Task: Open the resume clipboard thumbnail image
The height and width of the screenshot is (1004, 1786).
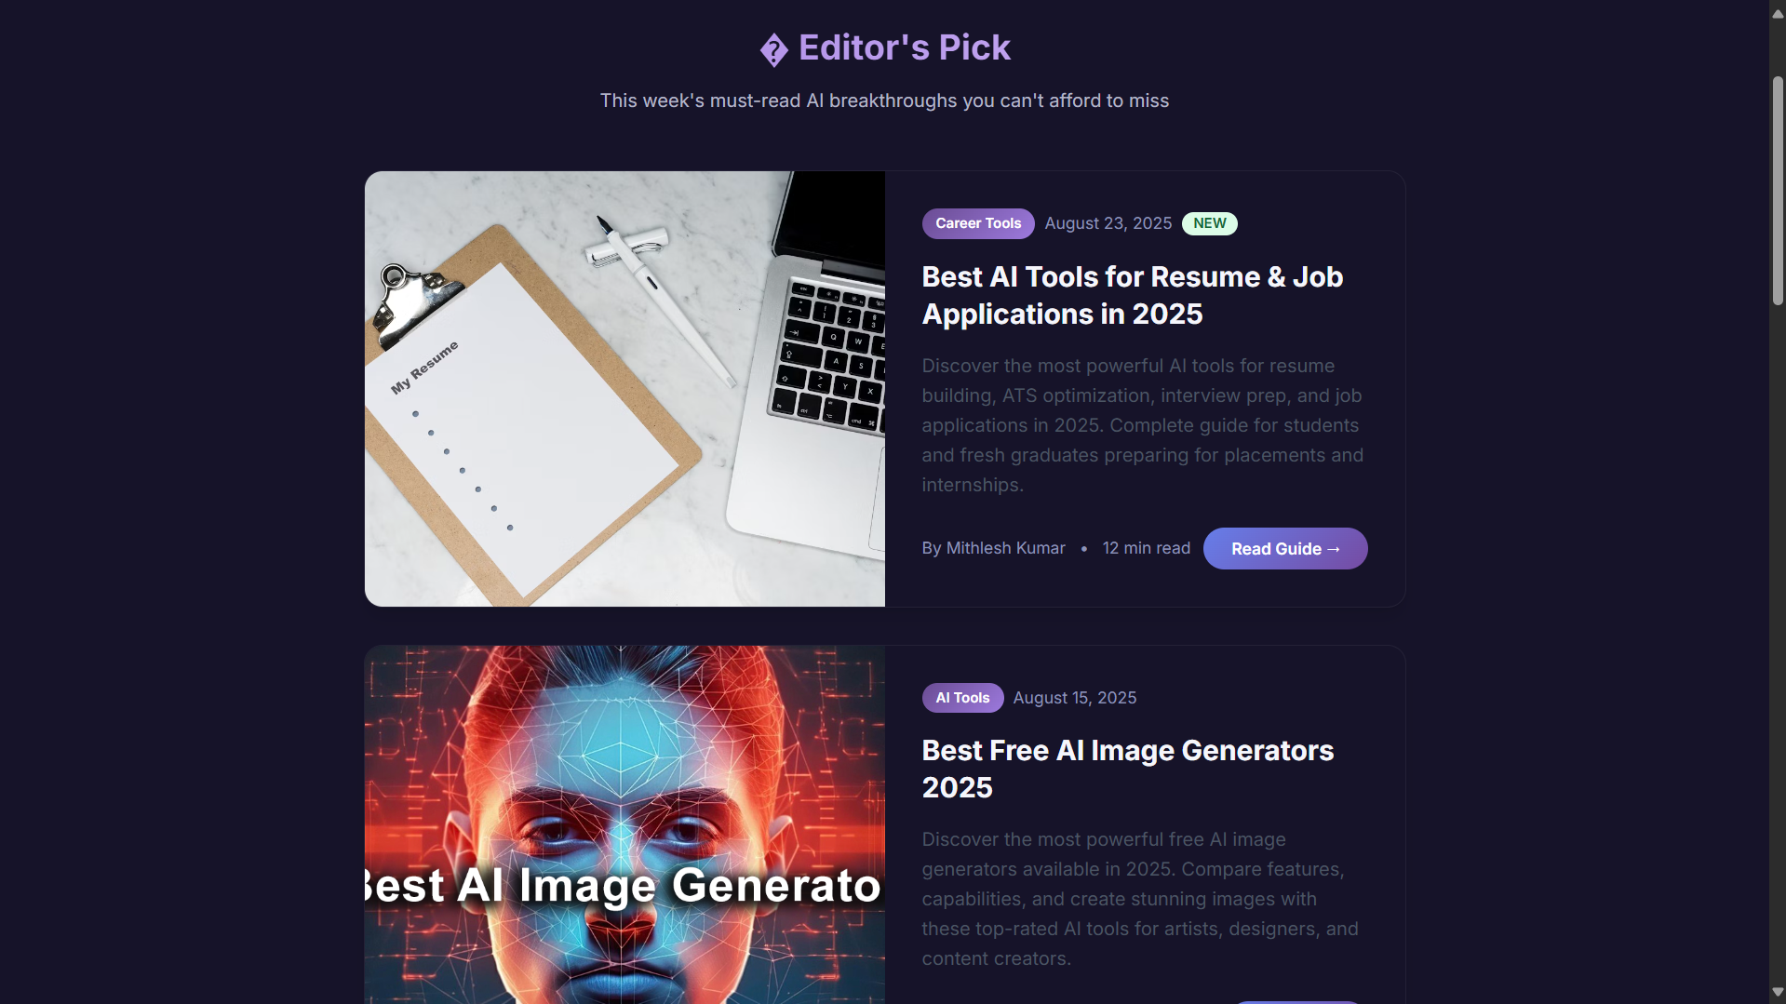Action: click(624, 389)
